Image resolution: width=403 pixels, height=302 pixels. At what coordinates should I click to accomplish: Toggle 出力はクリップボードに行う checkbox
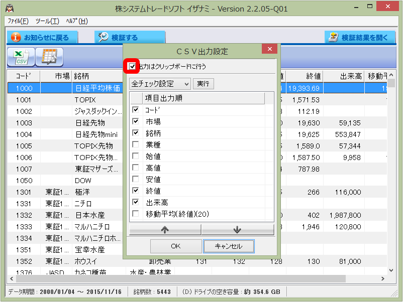pyautogui.click(x=132, y=66)
